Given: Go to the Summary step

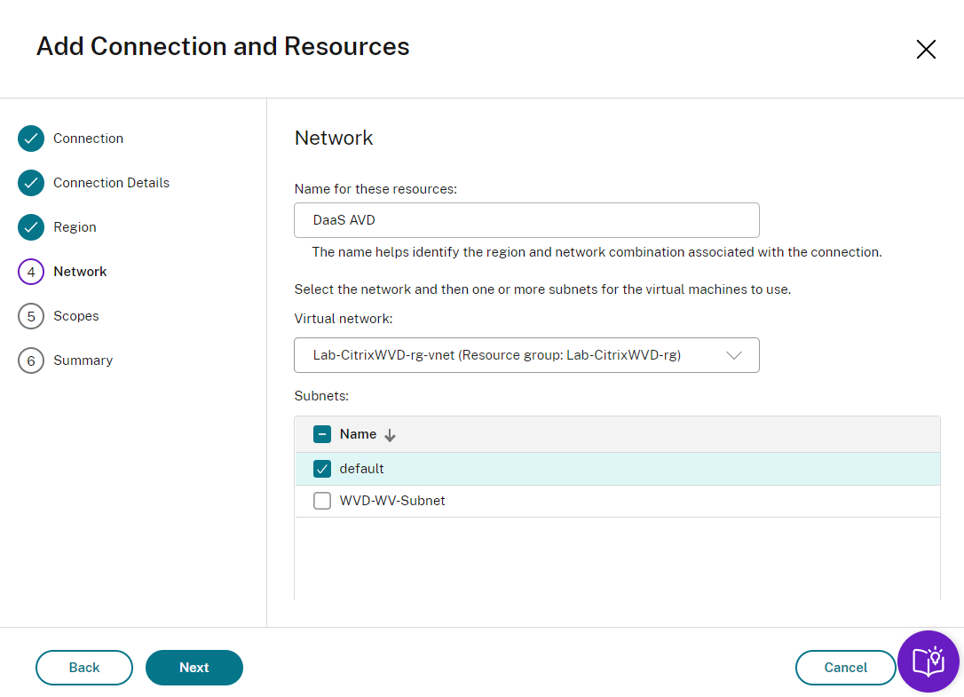Looking at the screenshot, I should pyautogui.click(x=83, y=360).
